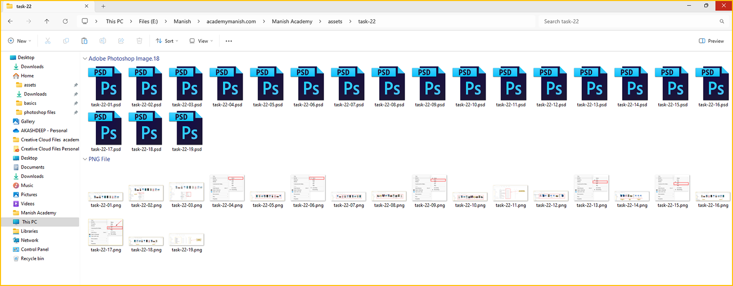Open the New dropdown menu

20,41
